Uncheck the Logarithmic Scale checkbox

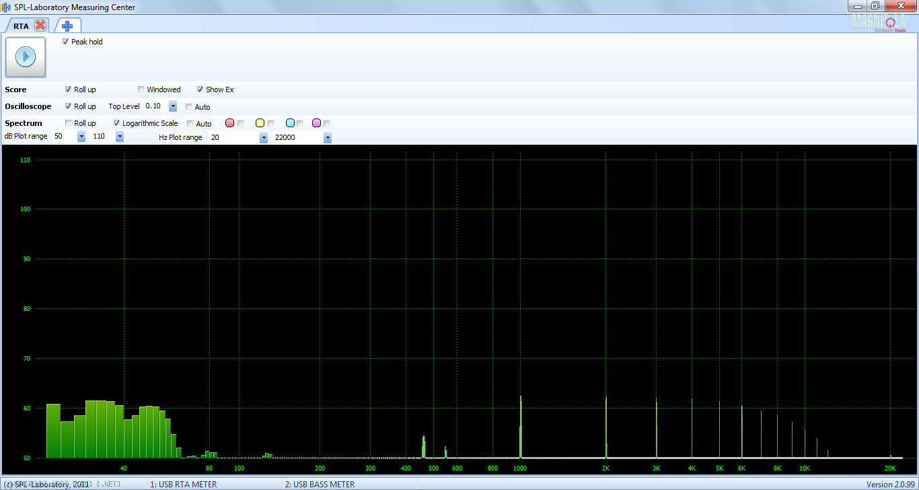coord(117,123)
